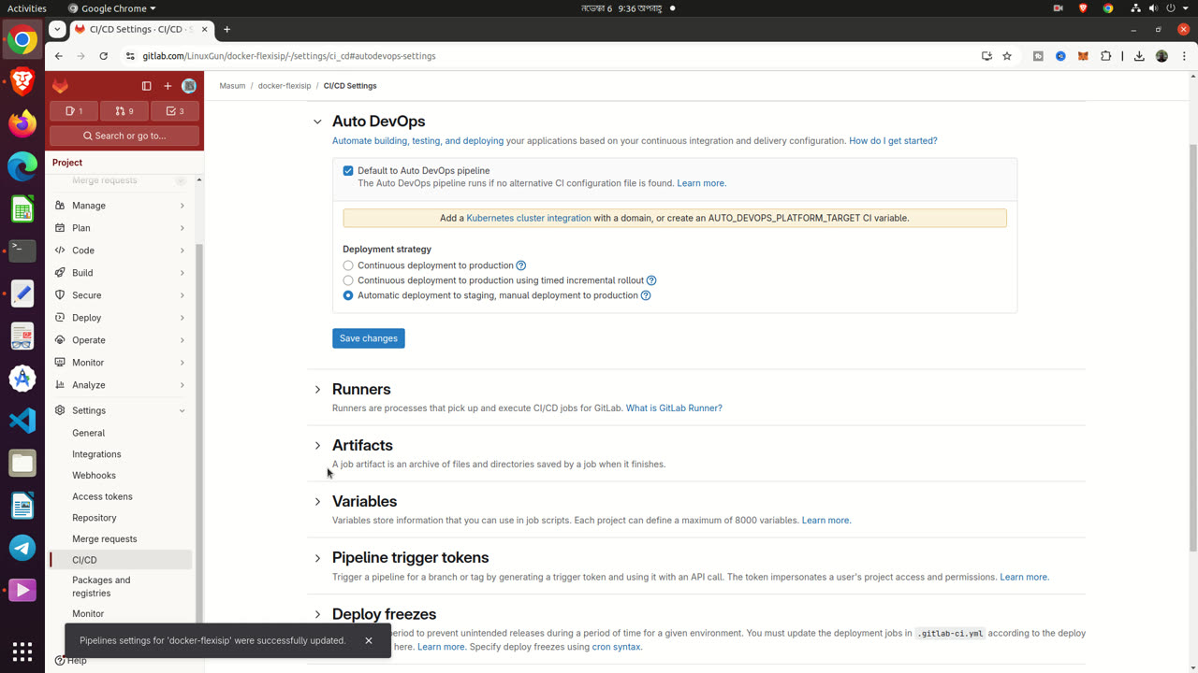
Task: Open Repository settings in sidebar
Action: 121,518
